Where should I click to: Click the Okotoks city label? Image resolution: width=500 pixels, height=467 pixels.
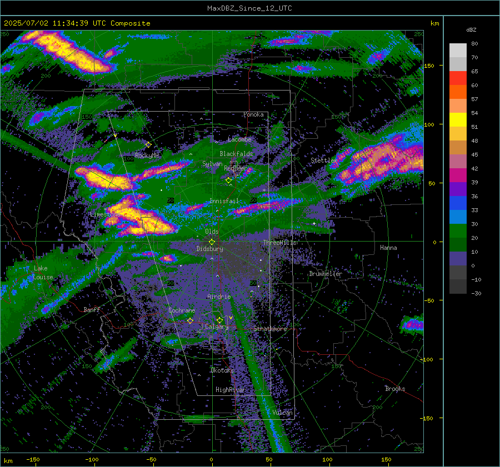(222, 370)
